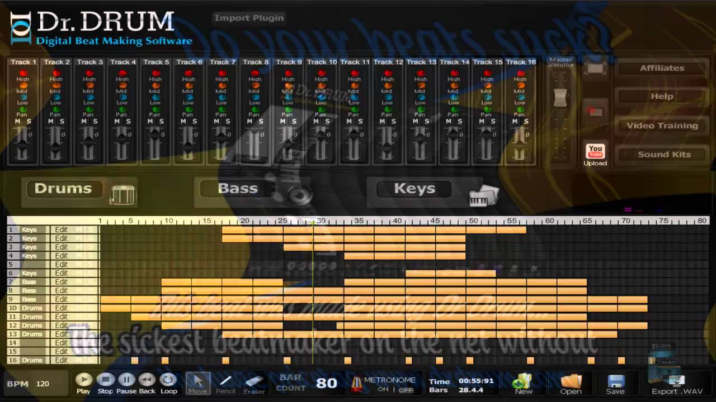Turn the metronome ON
The width and height of the screenshot is (716, 402).
[383, 390]
